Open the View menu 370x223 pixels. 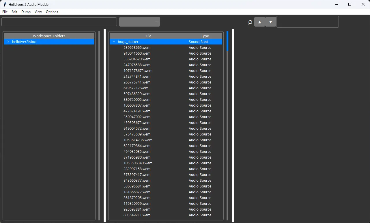38,12
